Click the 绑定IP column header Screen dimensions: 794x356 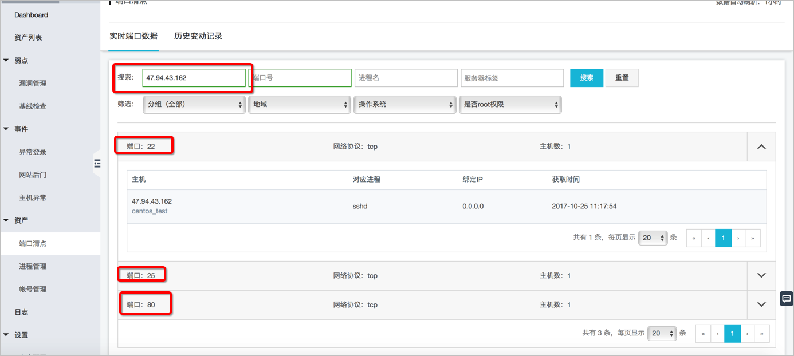(x=473, y=180)
